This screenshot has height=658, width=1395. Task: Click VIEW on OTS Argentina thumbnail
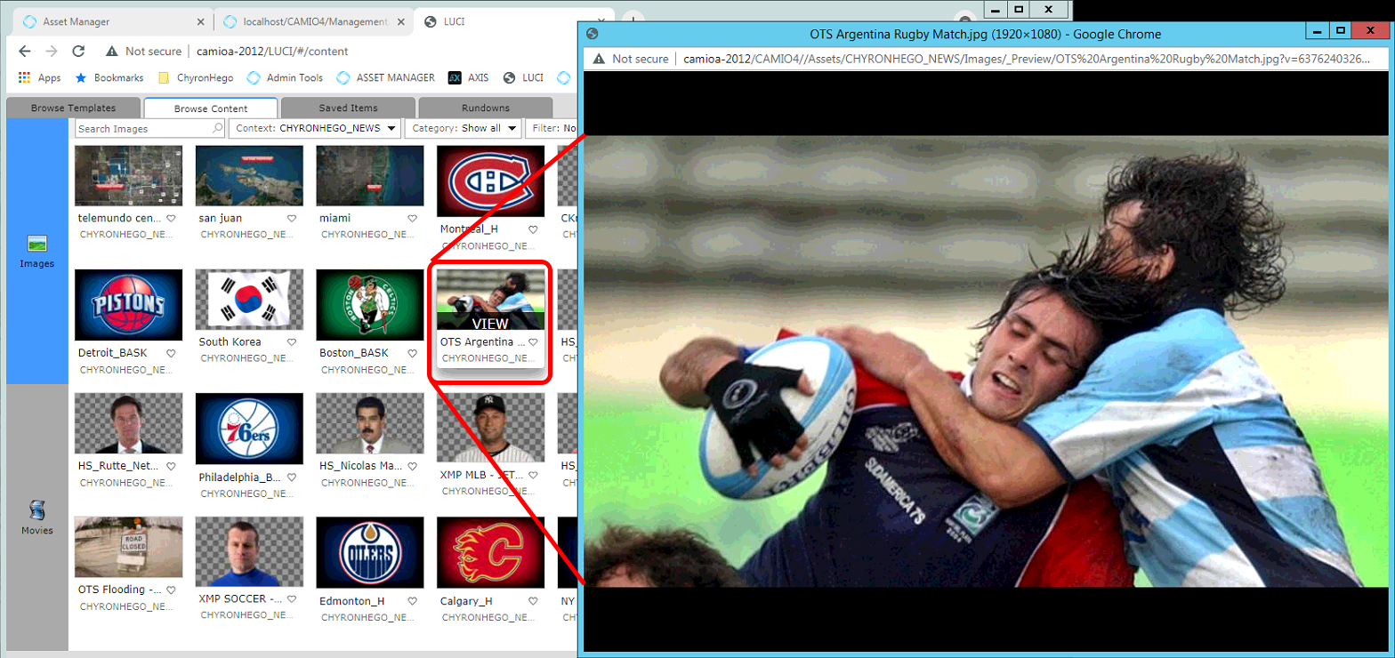pos(490,324)
